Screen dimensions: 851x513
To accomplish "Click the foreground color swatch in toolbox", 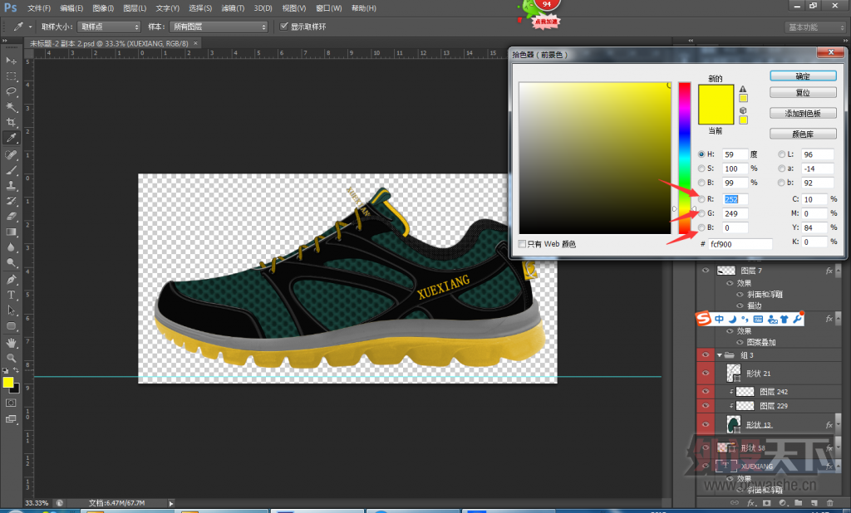I will [x=8, y=383].
